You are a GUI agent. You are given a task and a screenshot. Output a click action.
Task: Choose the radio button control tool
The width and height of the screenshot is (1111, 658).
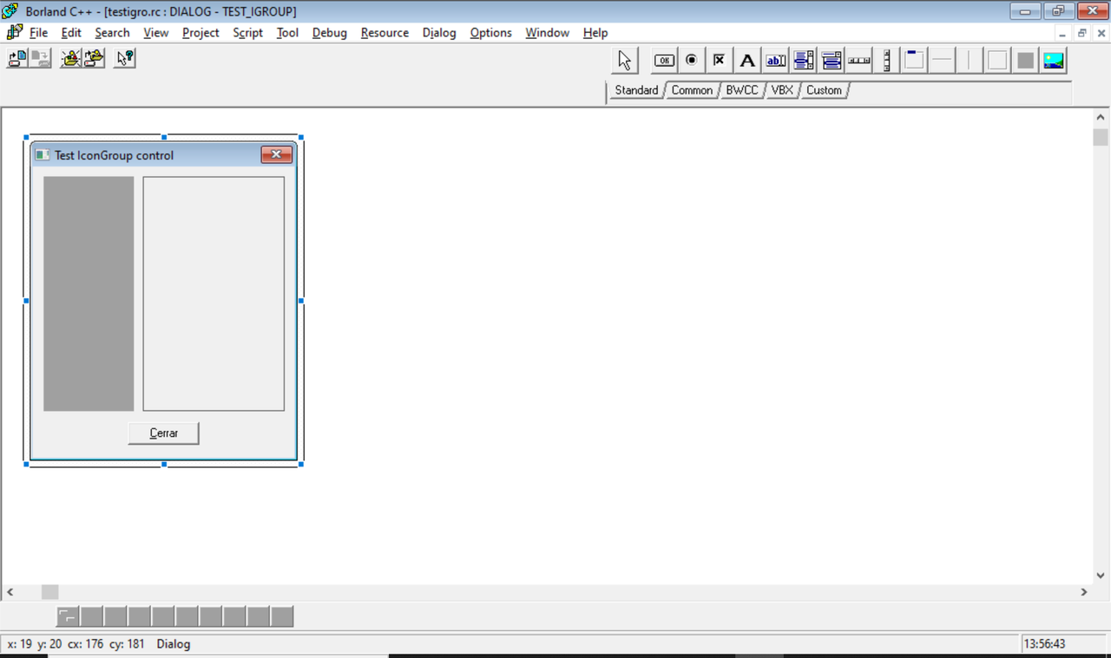click(x=692, y=61)
